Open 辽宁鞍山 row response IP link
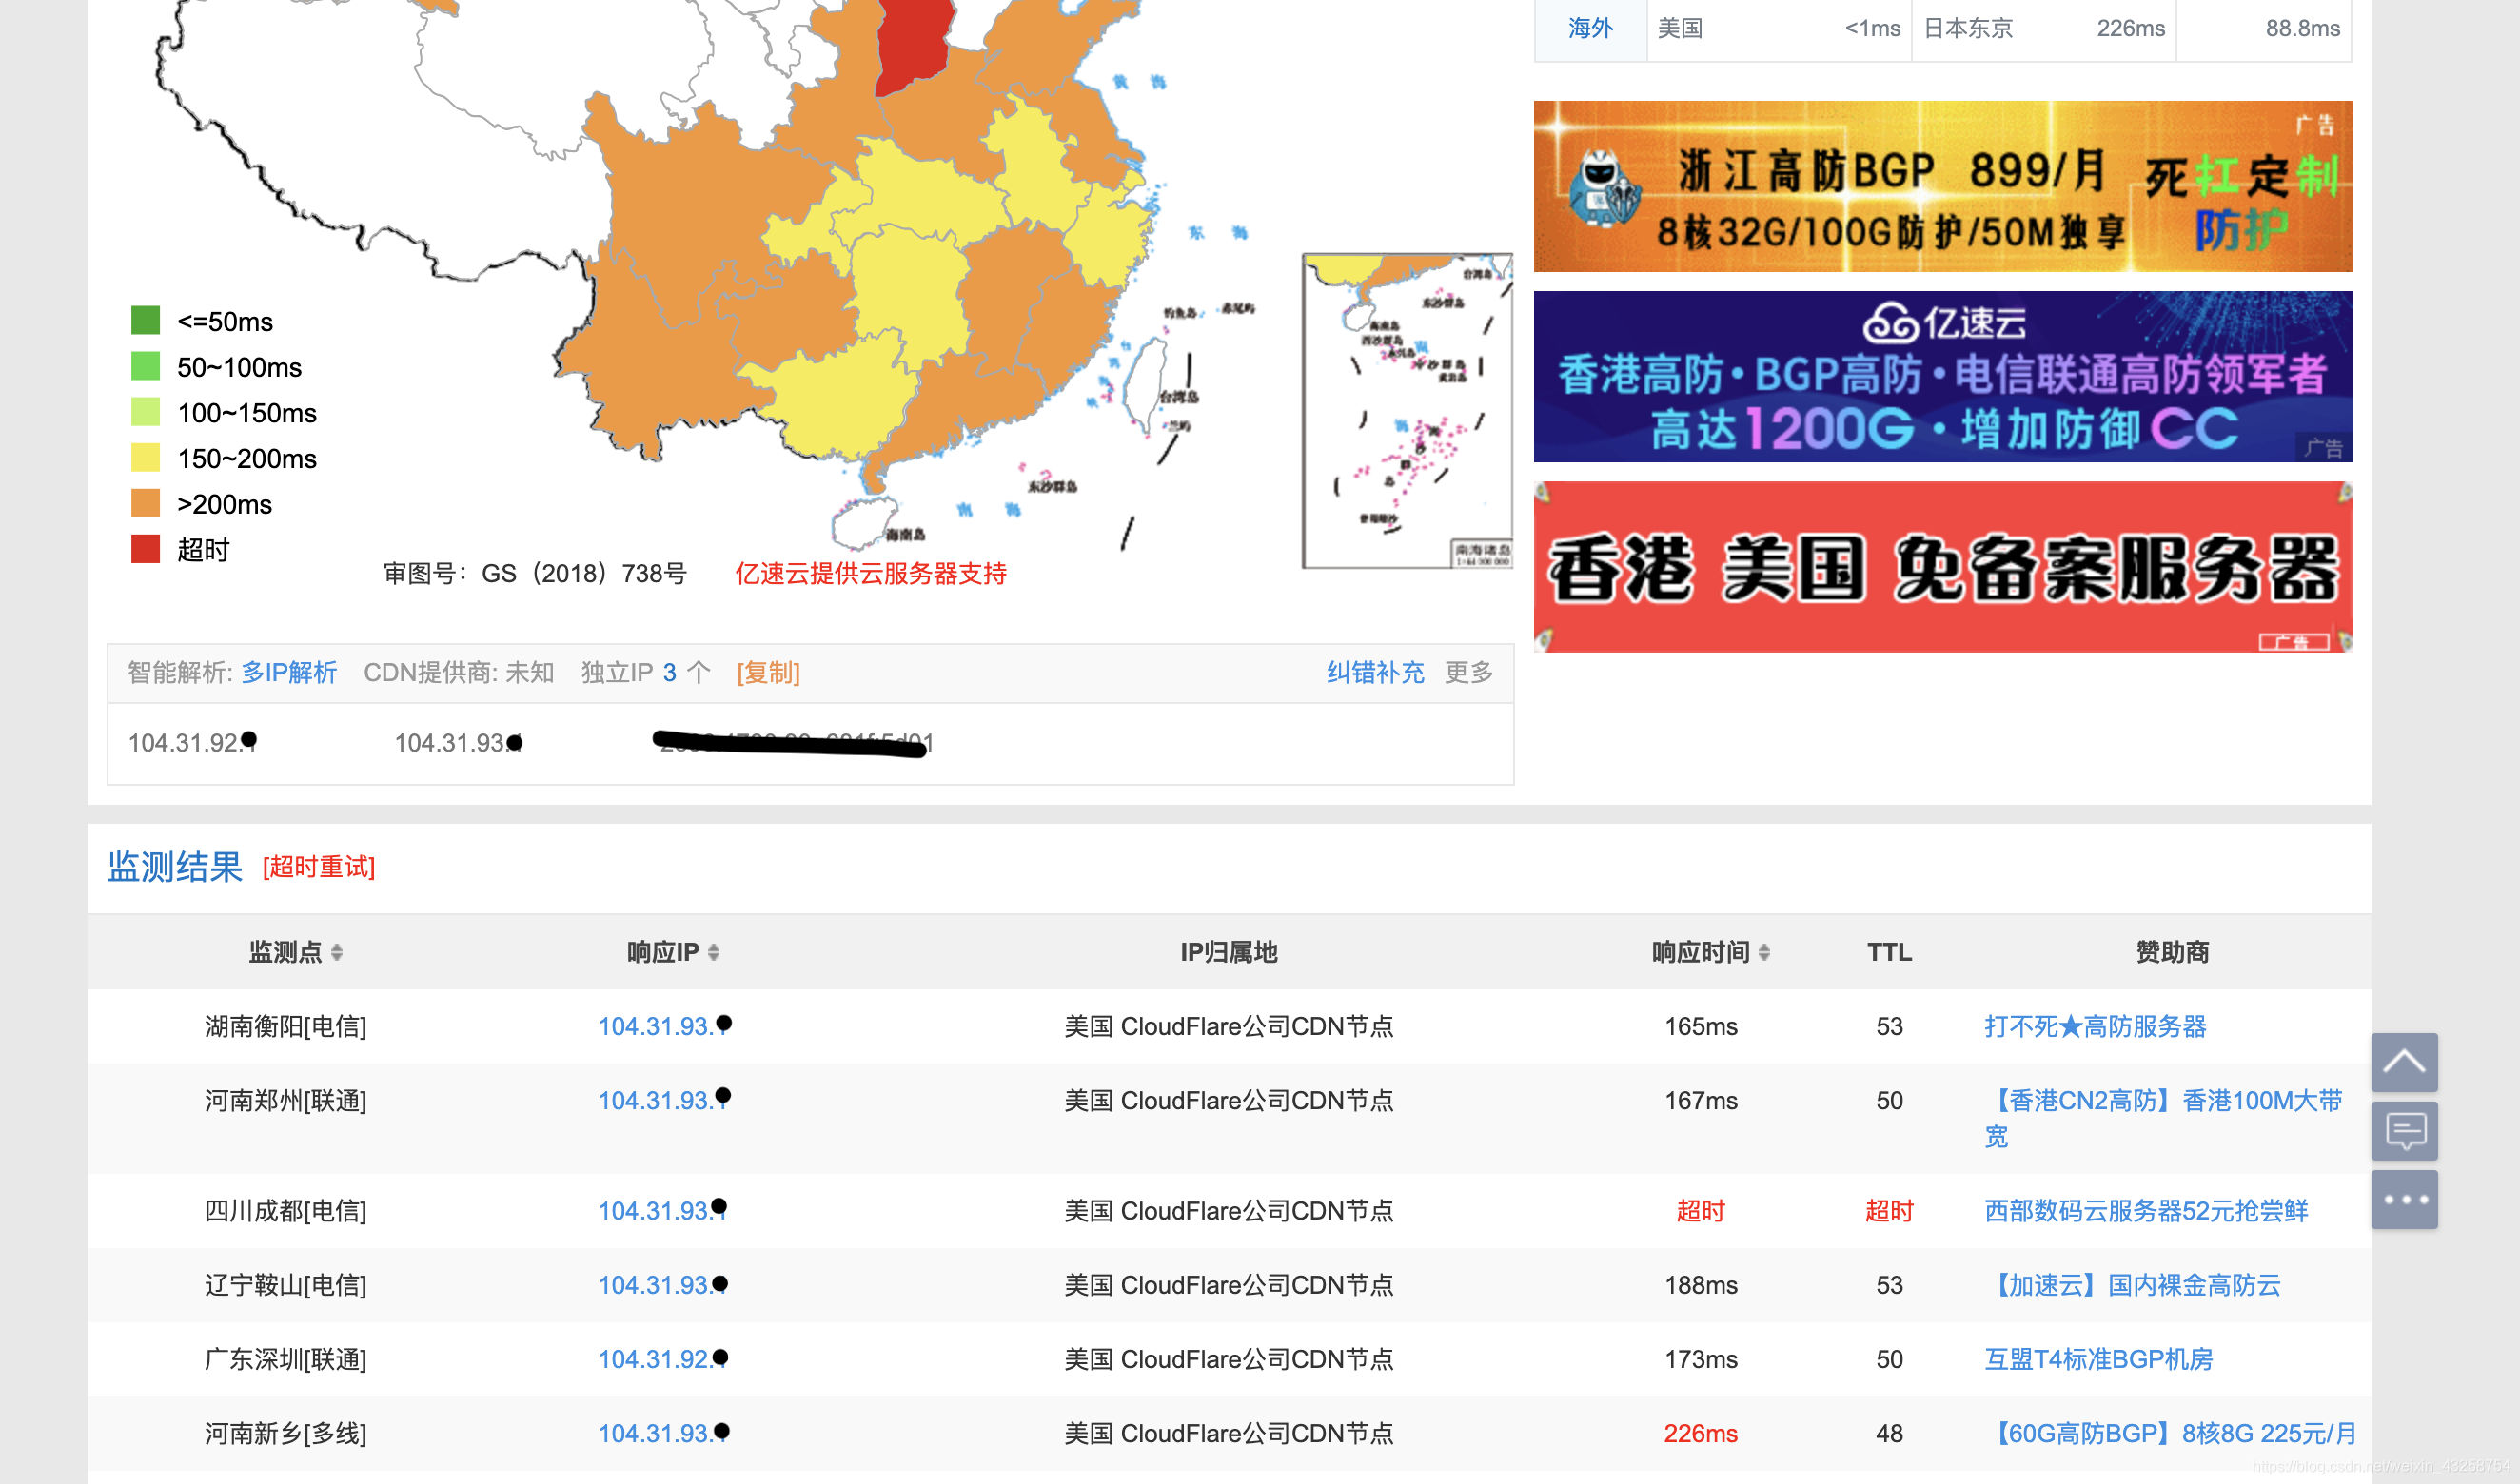The image size is (2520, 1484). click(x=662, y=1284)
